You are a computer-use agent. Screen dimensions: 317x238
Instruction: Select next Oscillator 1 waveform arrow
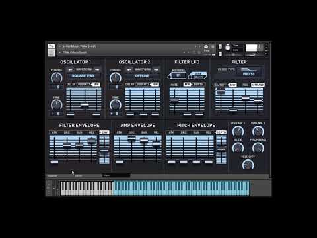point(97,70)
